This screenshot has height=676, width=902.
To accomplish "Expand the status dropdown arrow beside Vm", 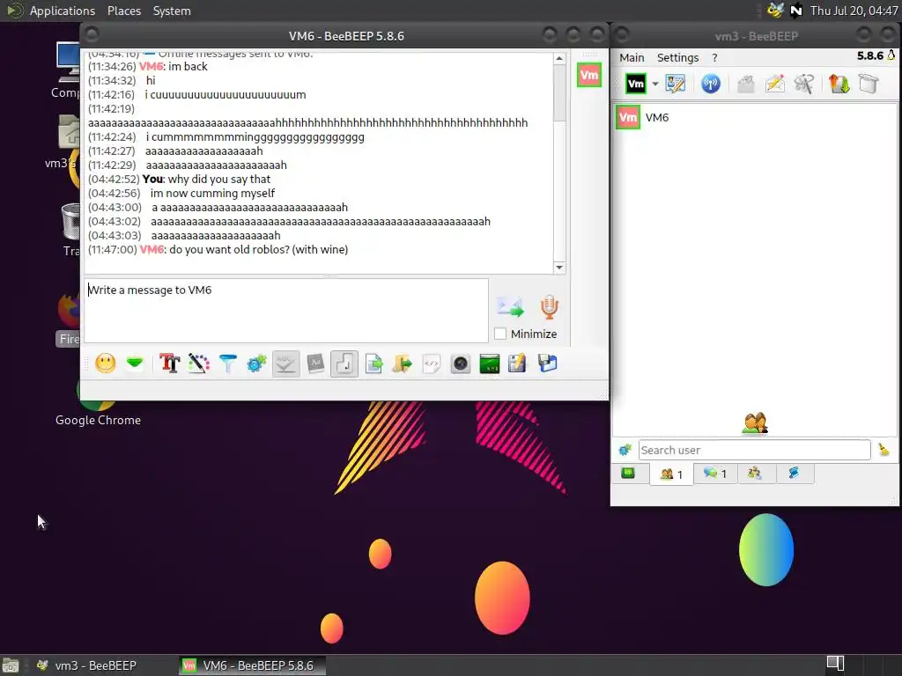I will coord(654,84).
